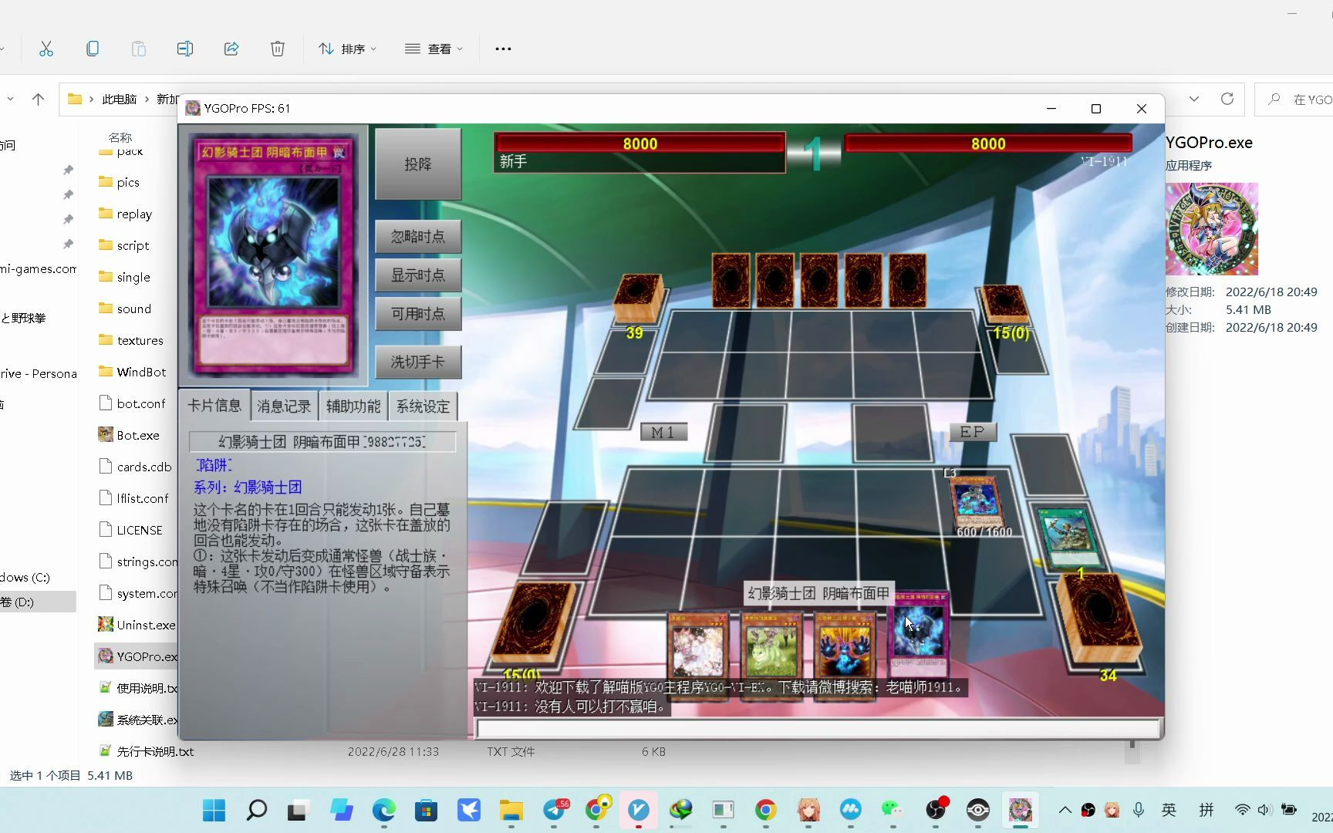The width and height of the screenshot is (1333, 833).
Task: Click opponent's extra deck showing 15(0)
Action: [x=1004, y=304]
